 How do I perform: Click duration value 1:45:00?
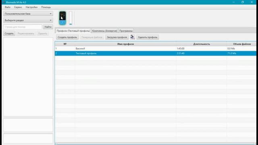point(181,48)
